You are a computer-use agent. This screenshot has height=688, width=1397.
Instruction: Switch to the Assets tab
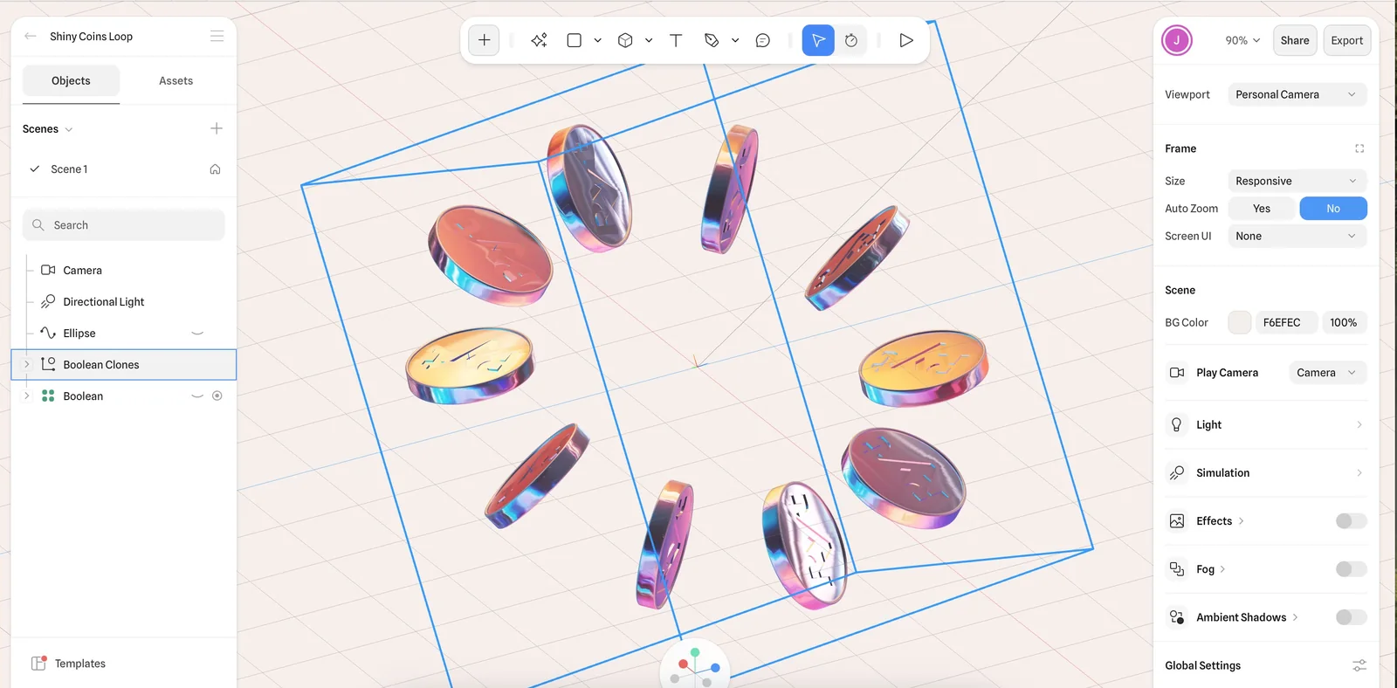pyautogui.click(x=175, y=80)
